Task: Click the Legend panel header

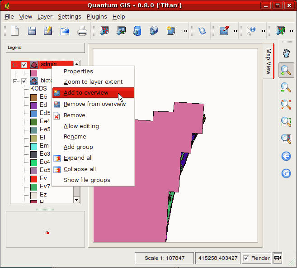Action: [x=45, y=48]
